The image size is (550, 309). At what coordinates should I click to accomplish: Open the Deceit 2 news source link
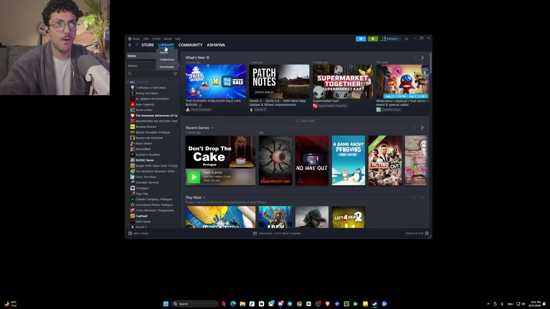[x=260, y=110]
